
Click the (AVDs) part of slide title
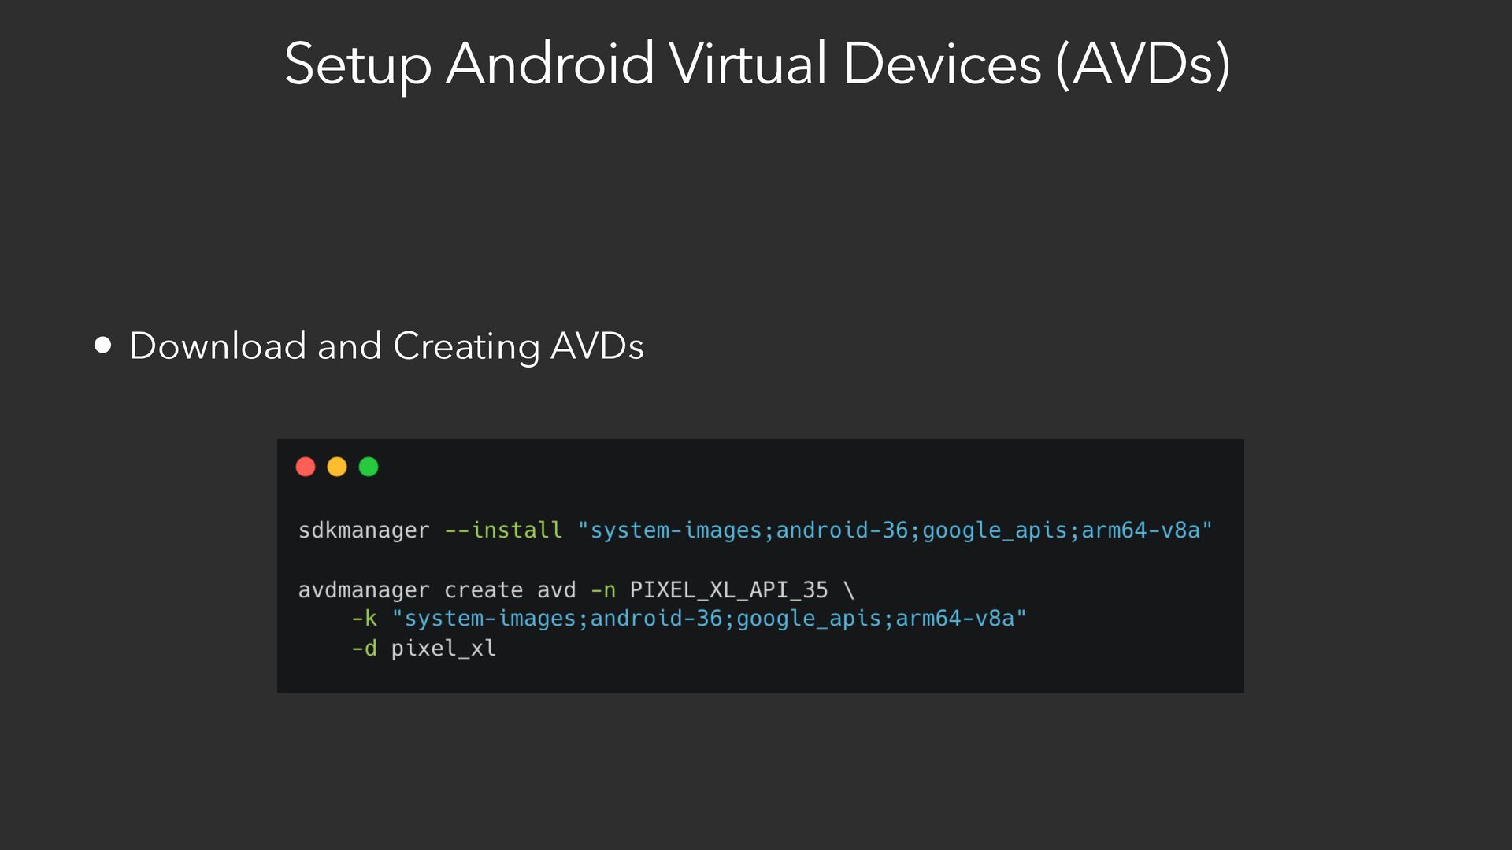(1143, 65)
